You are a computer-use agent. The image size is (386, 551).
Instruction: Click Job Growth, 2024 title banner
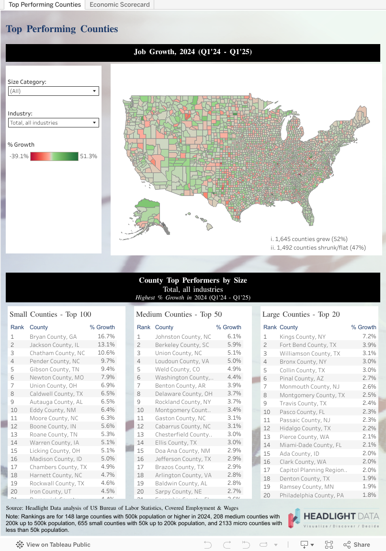pos(193,53)
